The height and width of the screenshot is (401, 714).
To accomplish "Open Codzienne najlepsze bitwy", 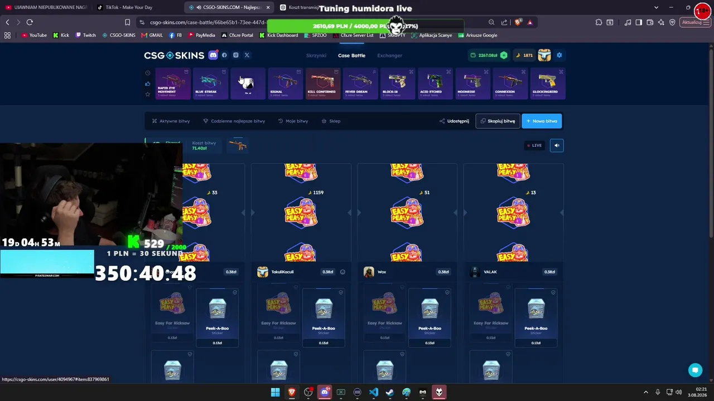I will tap(234, 121).
